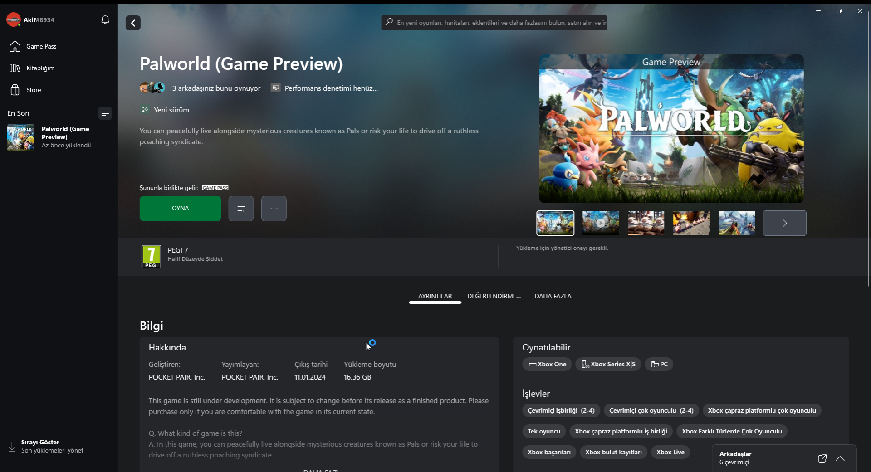
Task: Switch to the DAHA FAZLA tab
Action: pyautogui.click(x=553, y=296)
